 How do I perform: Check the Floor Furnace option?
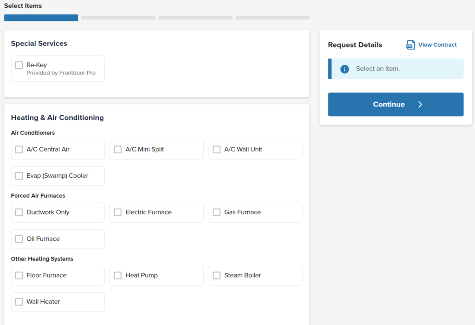(19, 275)
